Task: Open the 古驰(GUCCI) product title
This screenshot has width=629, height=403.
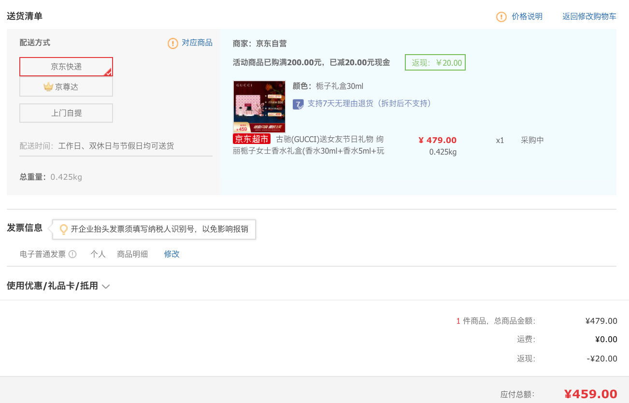Action: [309, 145]
